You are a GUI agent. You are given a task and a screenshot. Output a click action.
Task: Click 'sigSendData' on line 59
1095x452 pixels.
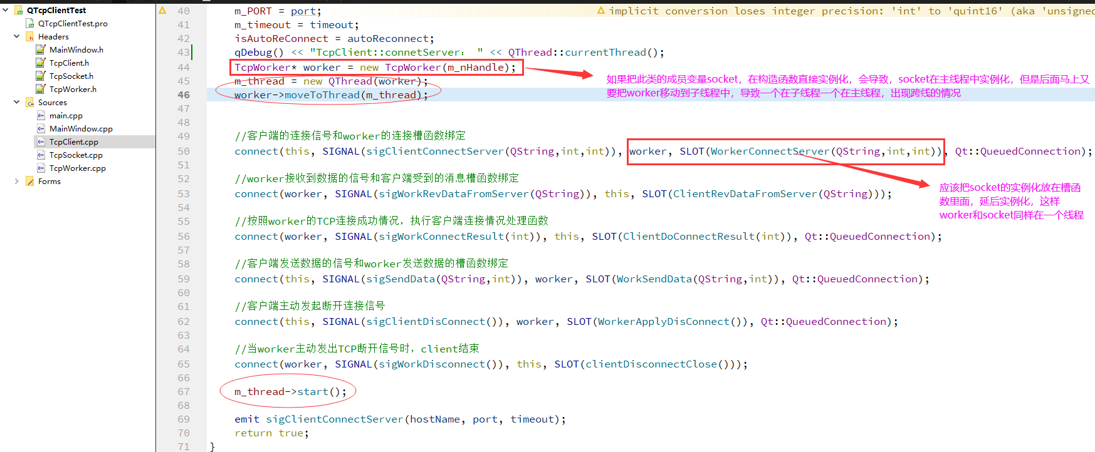pos(401,279)
